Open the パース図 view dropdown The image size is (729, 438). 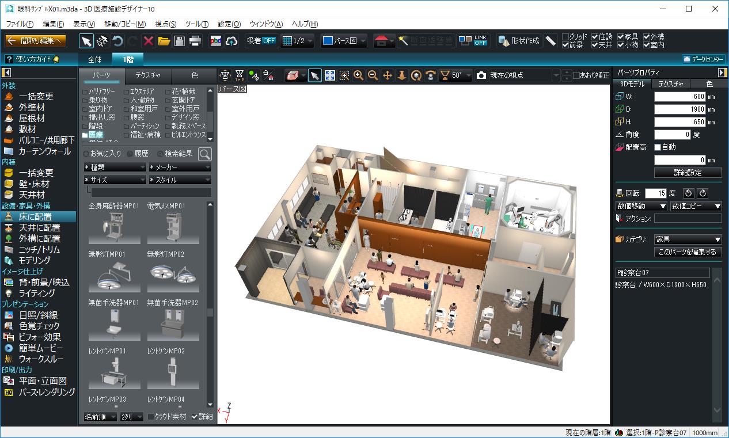click(344, 41)
